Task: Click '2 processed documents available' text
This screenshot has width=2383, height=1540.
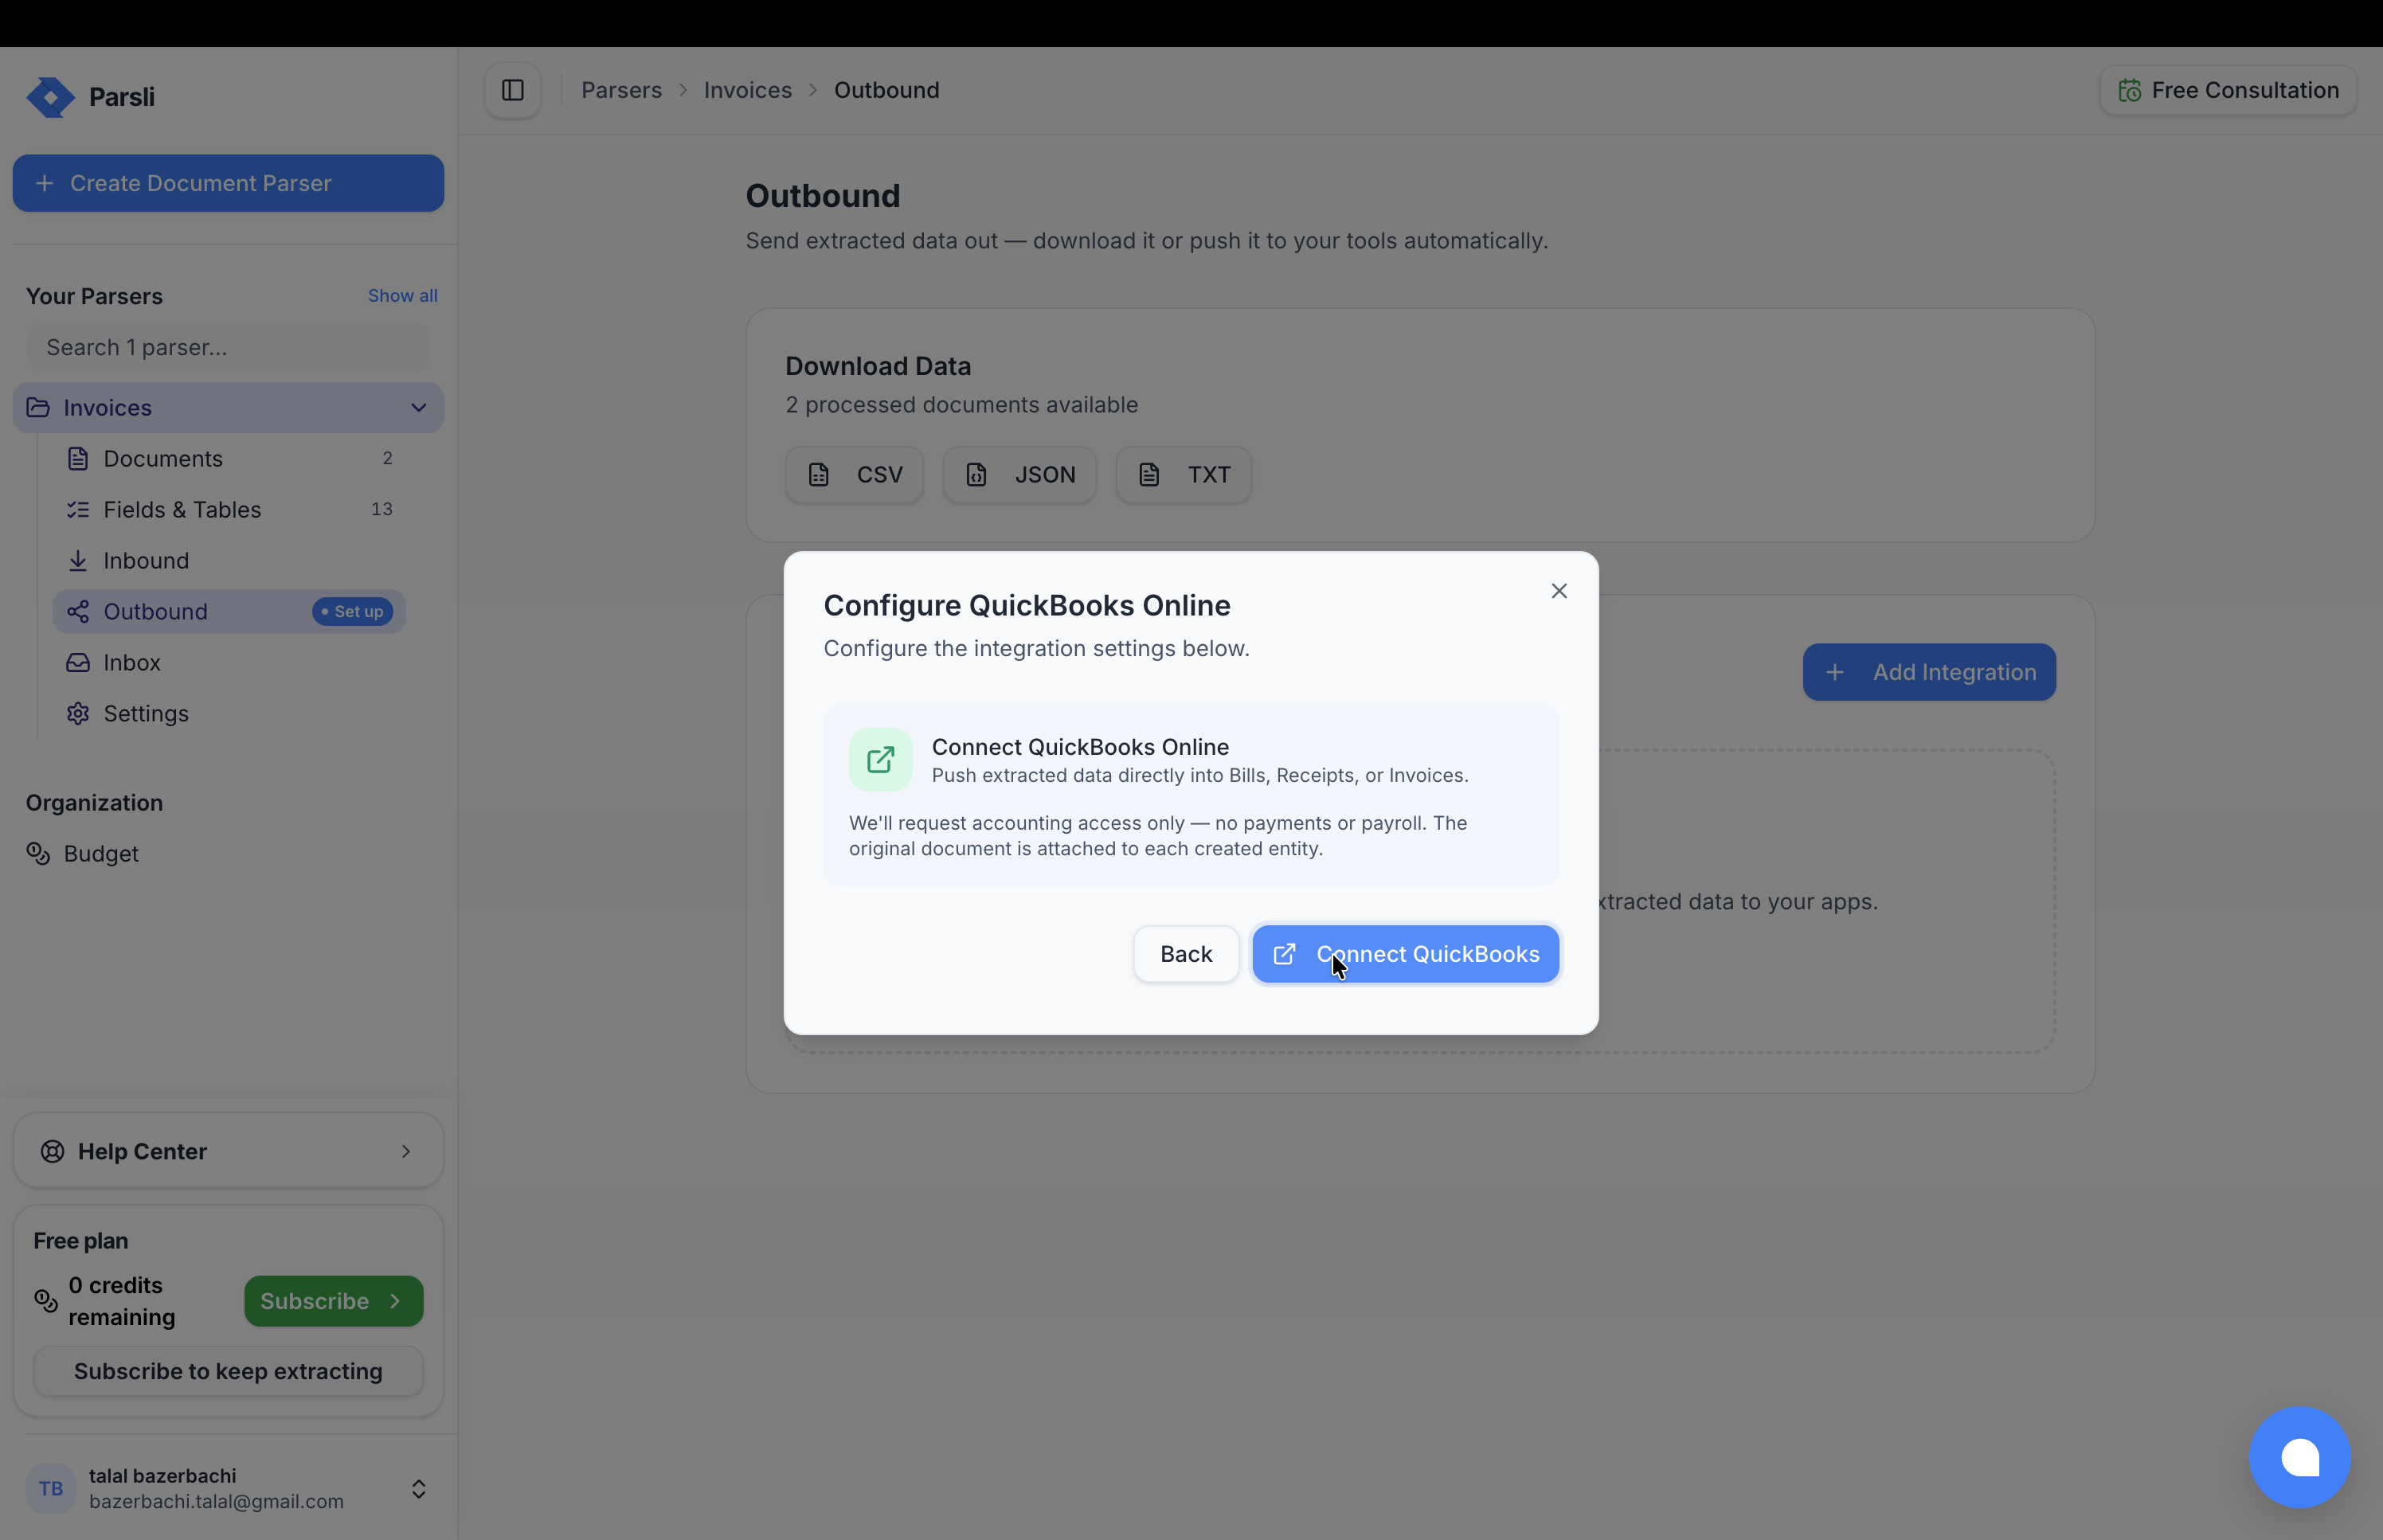Action: point(961,405)
